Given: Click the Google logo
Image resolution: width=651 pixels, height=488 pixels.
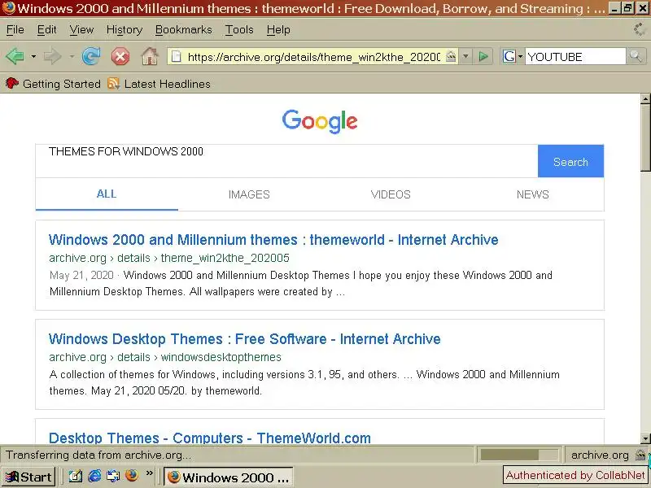Looking at the screenshot, I should (x=320, y=121).
